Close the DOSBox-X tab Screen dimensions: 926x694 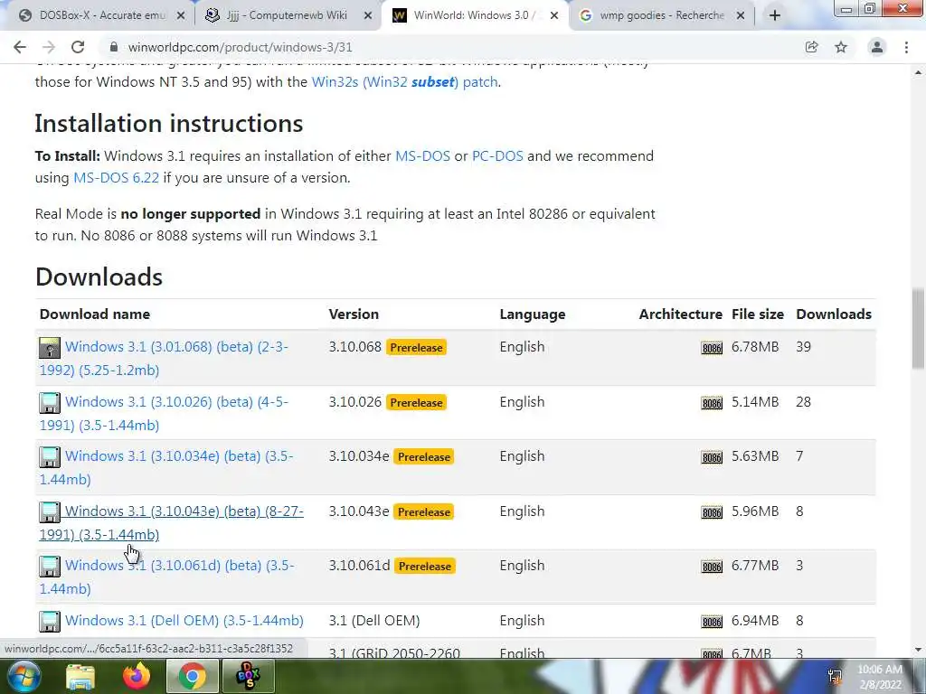(x=181, y=16)
